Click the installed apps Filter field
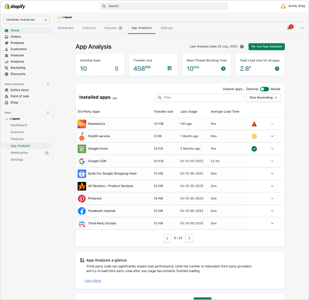The height and width of the screenshot is (300, 309). coord(199,97)
